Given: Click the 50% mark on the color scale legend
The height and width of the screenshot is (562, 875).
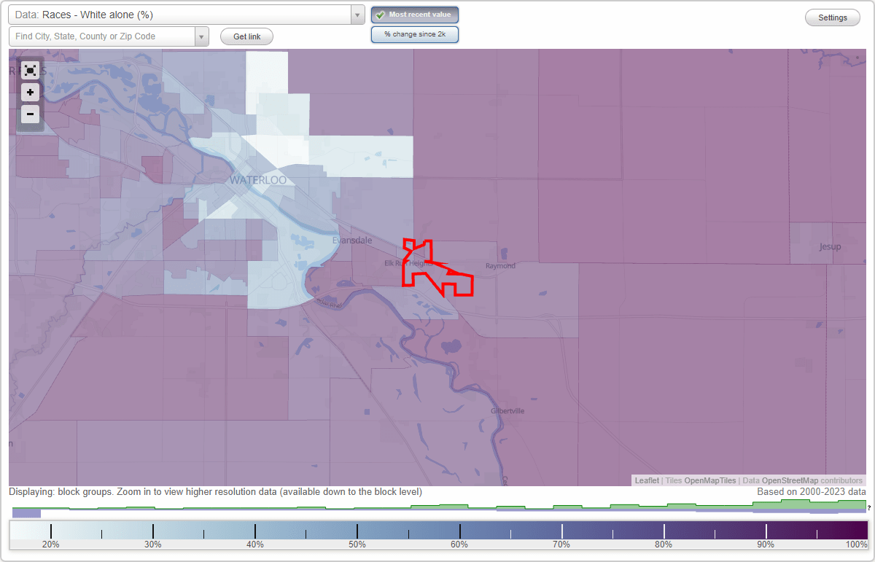Looking at the screenshot, I should click(x=357, y=530).
